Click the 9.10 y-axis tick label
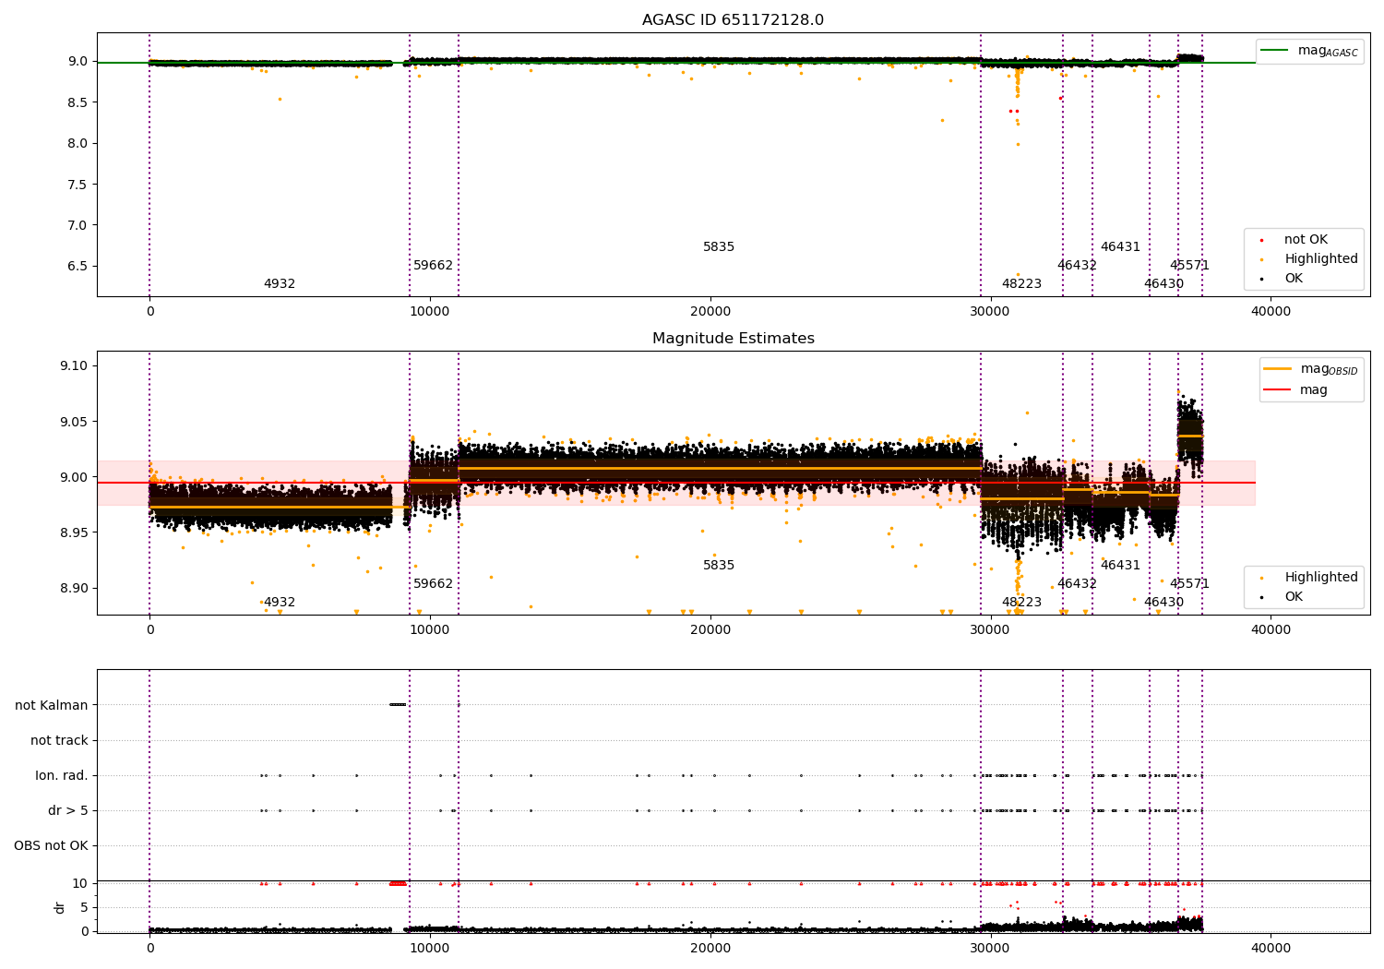This screenshot has height=969, width=1384. pos(74,366)
